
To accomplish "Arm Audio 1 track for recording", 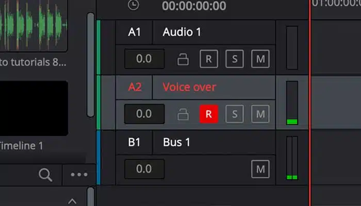I will click(x=209, y=59).
